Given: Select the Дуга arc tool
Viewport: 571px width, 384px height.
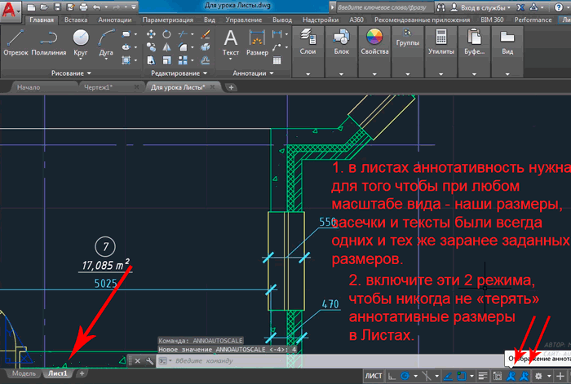Looking at the screenshot, I should tap(106, 42).
